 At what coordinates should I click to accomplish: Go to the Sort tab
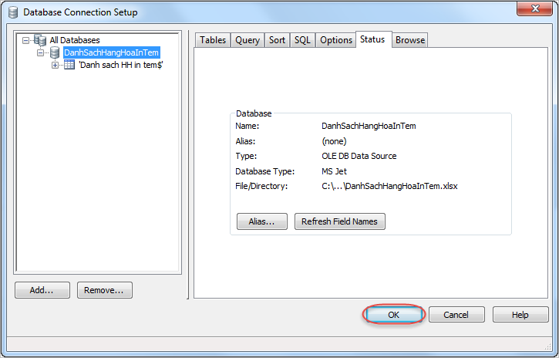(x=277, y=40)
